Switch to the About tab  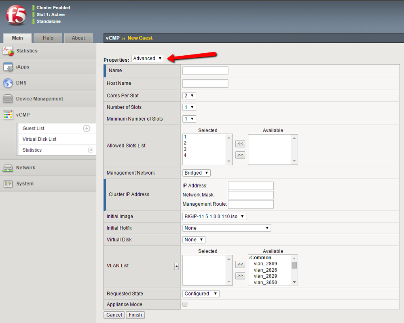point(78,38)
